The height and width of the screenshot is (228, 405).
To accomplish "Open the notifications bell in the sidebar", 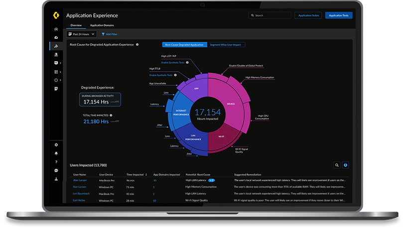I will click(56, 153).
